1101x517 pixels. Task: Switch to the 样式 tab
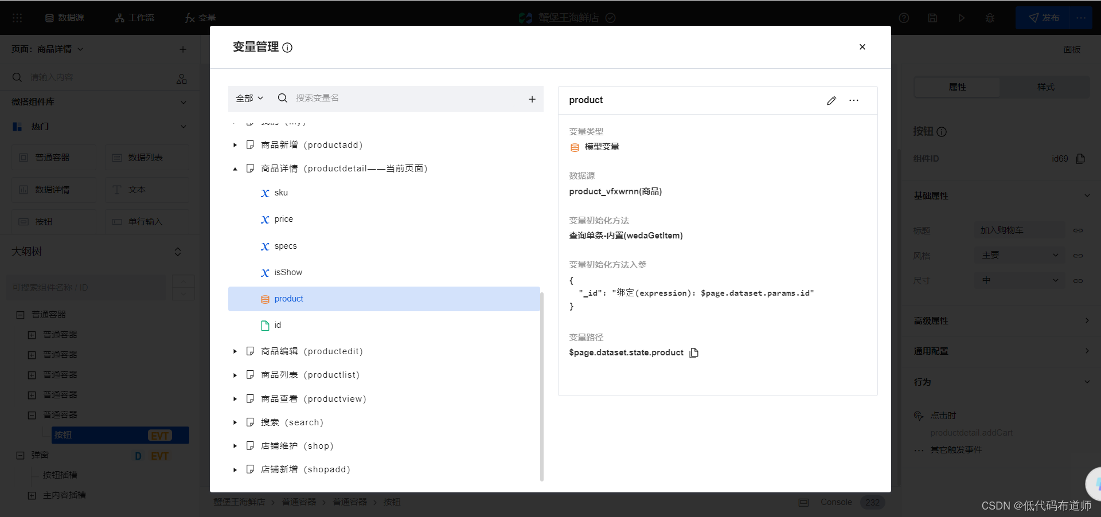(x=1045, y=87)
